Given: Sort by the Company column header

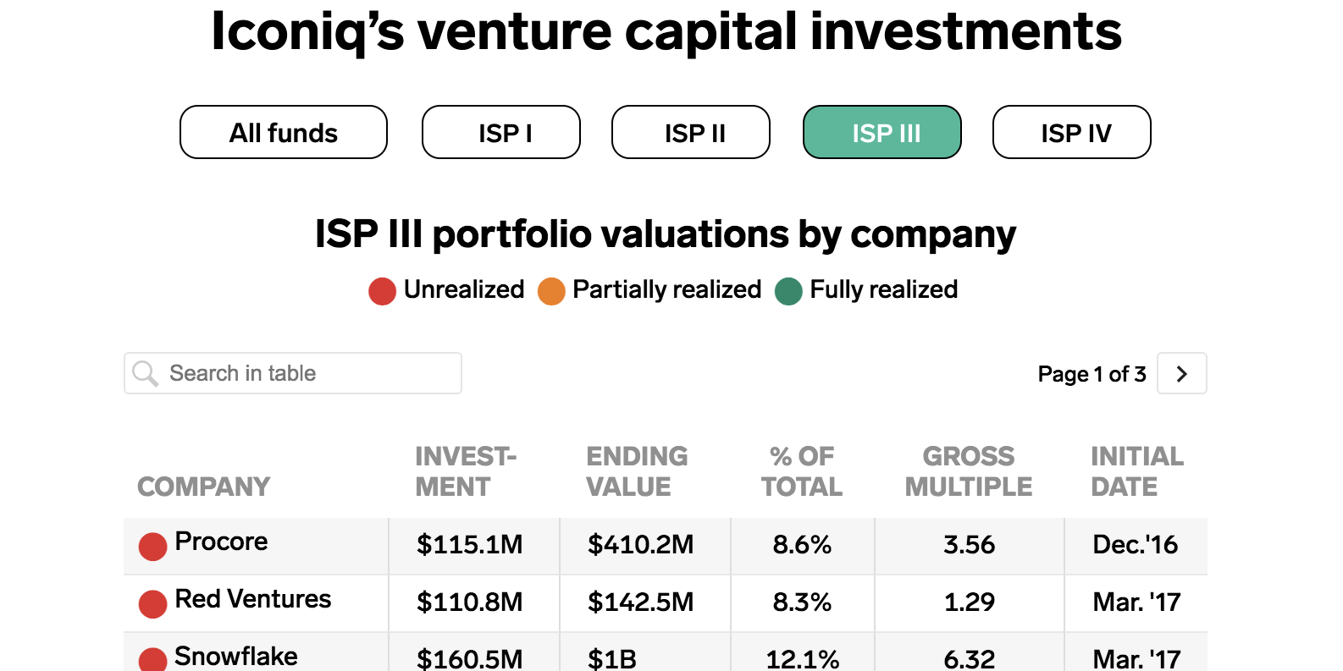Looking at the screenshot, I should tap(204, 487).
